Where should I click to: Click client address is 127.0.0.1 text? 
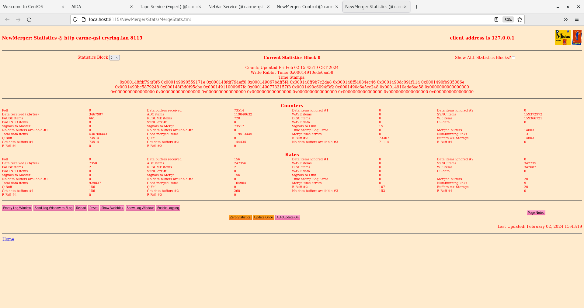(x=482, y=38)
